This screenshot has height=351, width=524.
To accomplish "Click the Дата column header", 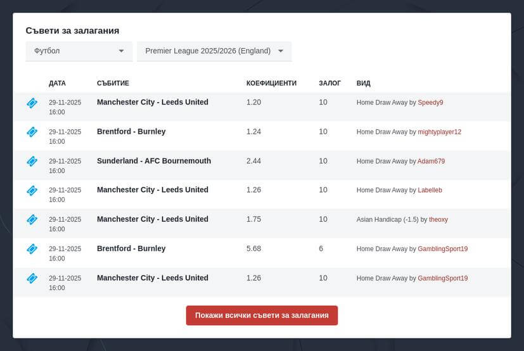I will point(57,83).
